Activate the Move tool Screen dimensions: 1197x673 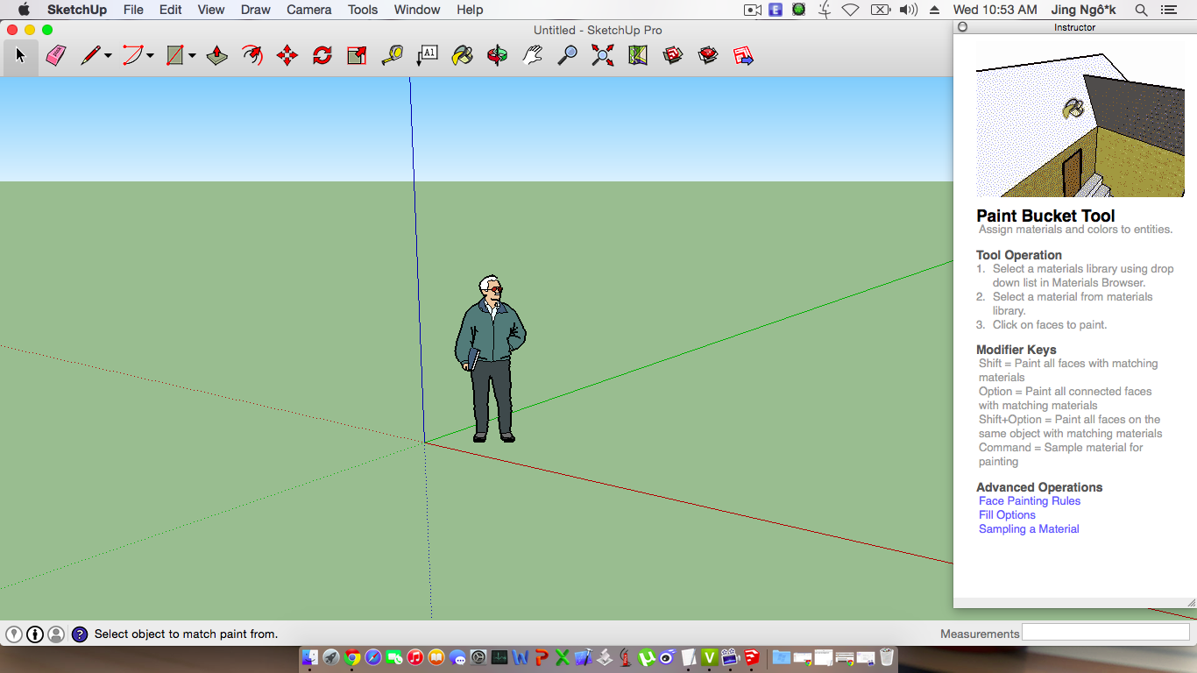[287, 56]
